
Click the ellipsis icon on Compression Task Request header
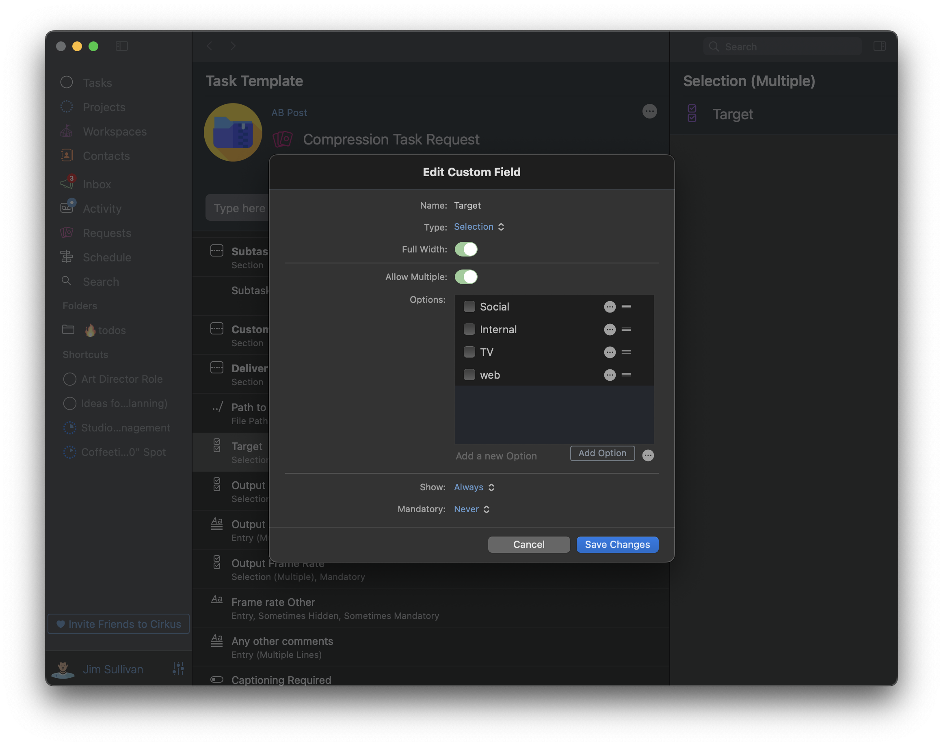coord(649,111)
